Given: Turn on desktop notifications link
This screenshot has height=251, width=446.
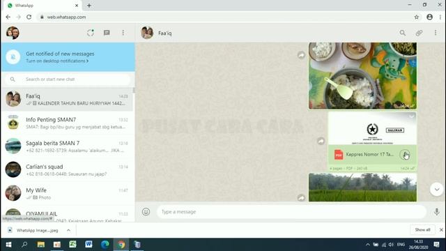Looking at the screenshot, I should tap(57, 61).
